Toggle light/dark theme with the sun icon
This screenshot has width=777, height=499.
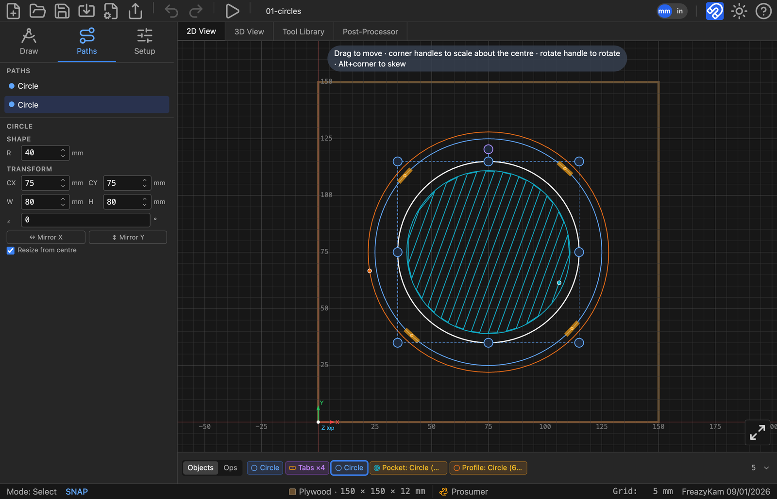739,11
